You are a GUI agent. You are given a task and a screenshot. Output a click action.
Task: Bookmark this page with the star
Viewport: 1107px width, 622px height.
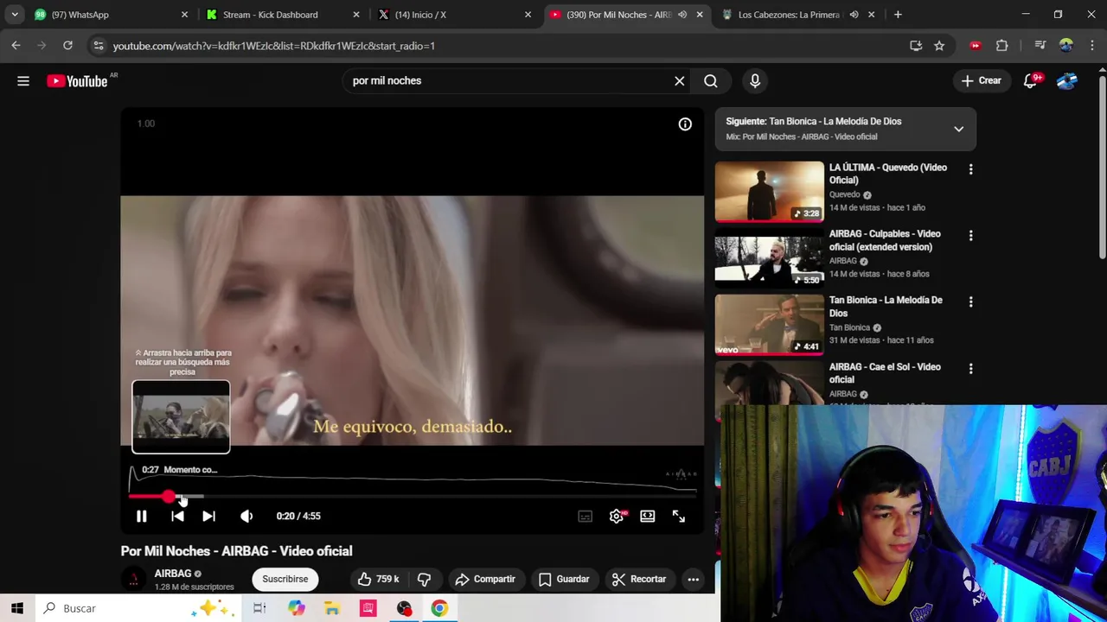(939, 46)
